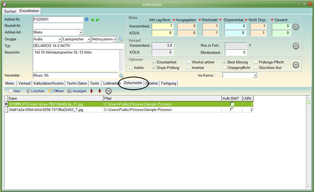Open the Artikel-Art dropdown showing Miete
This screenshot has width=314, height=192.
80,33
